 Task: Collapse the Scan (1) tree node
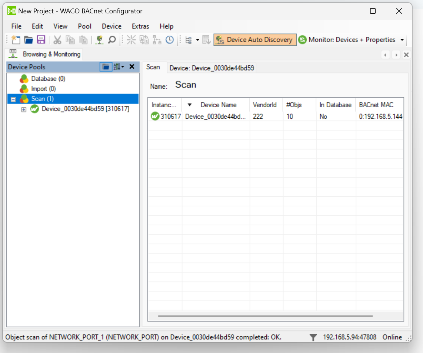[13, 99]
